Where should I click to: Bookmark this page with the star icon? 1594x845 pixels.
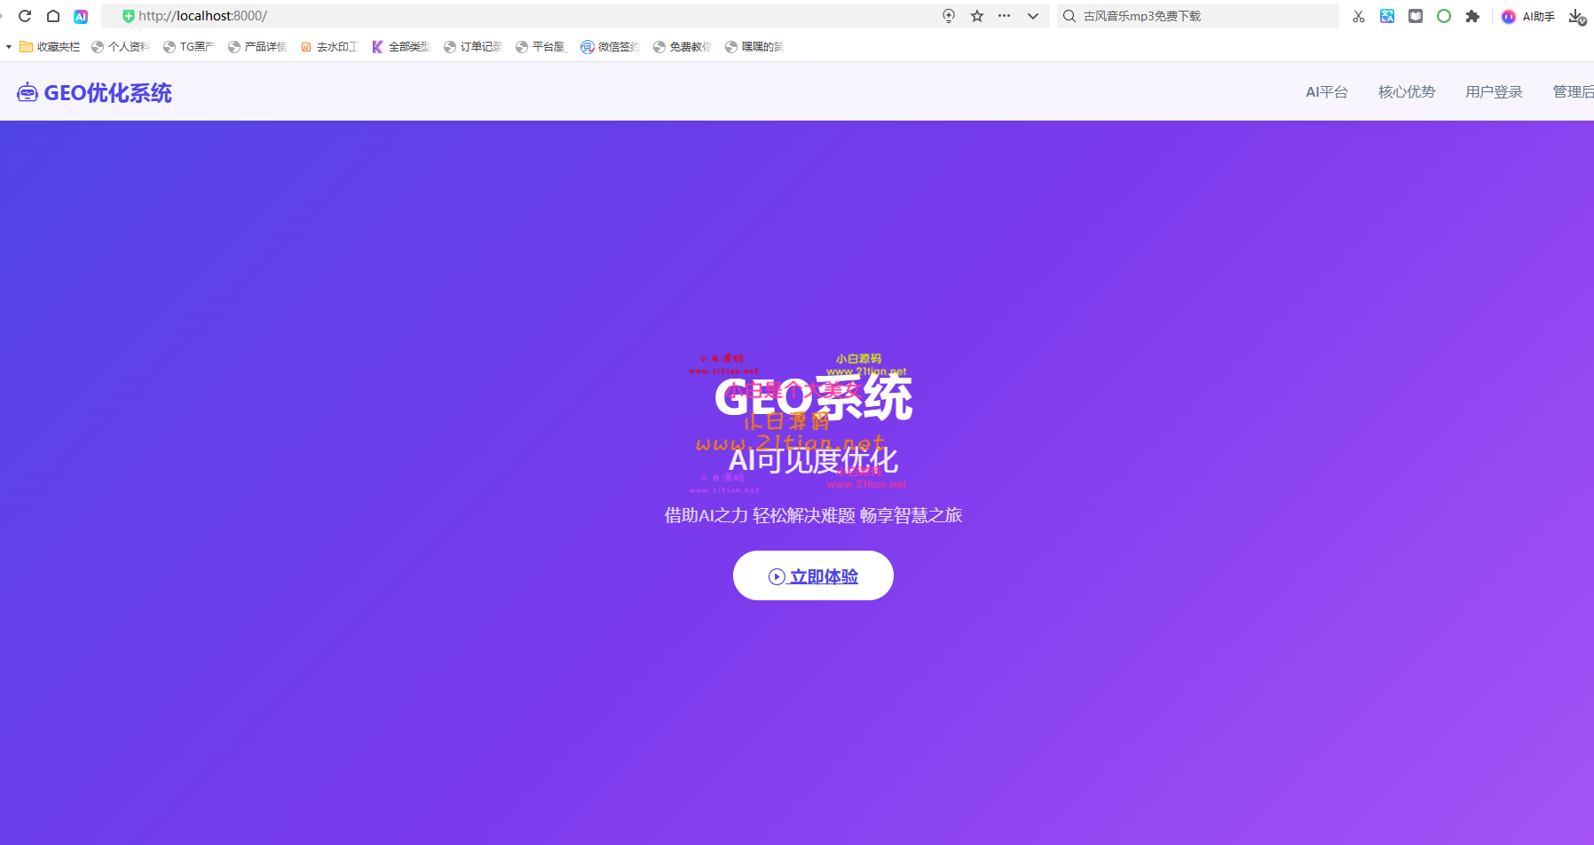977,16
